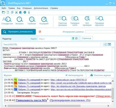Select the Глубокая check mode

32,21
